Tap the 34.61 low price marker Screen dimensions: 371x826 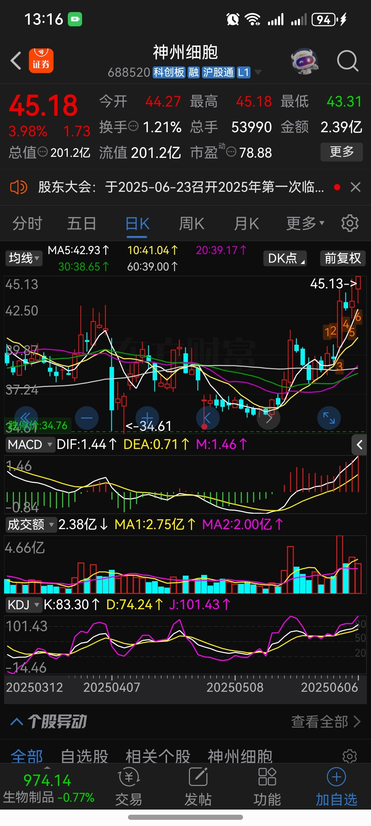pyautogui.click(x=149, y=426)
